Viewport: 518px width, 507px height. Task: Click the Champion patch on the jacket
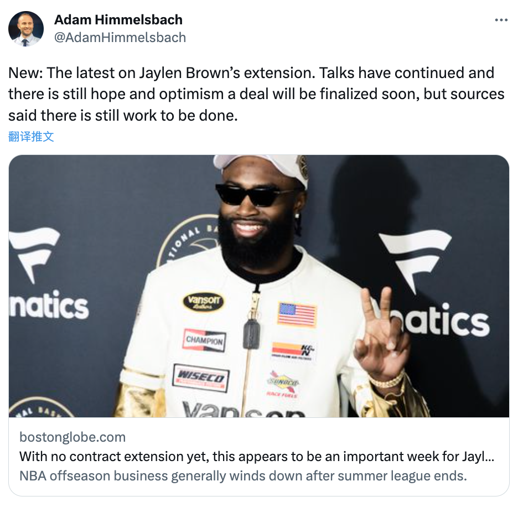pyautogui.click(x=205, y=340)
